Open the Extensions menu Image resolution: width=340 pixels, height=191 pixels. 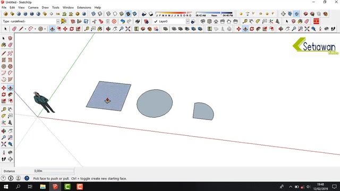point(84,7)
